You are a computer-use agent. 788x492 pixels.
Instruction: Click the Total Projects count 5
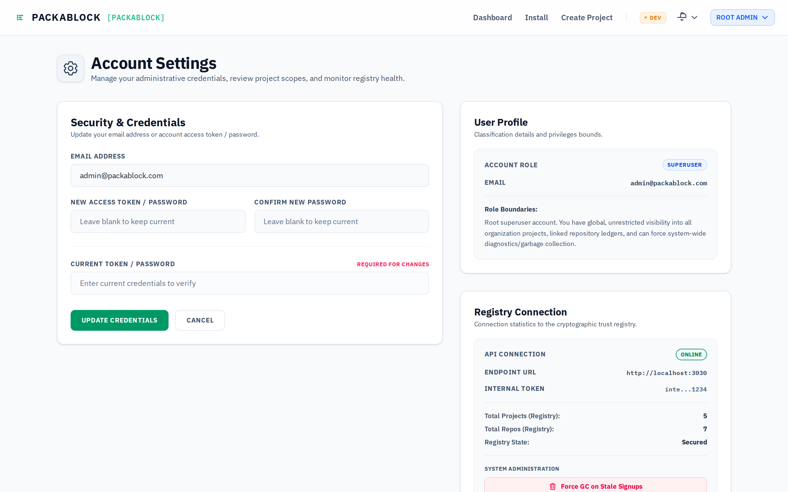pyautogui.click(x=705, y=416)
